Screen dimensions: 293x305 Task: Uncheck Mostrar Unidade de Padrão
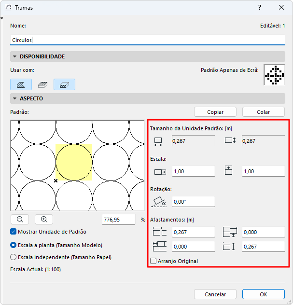click(13, 232)
